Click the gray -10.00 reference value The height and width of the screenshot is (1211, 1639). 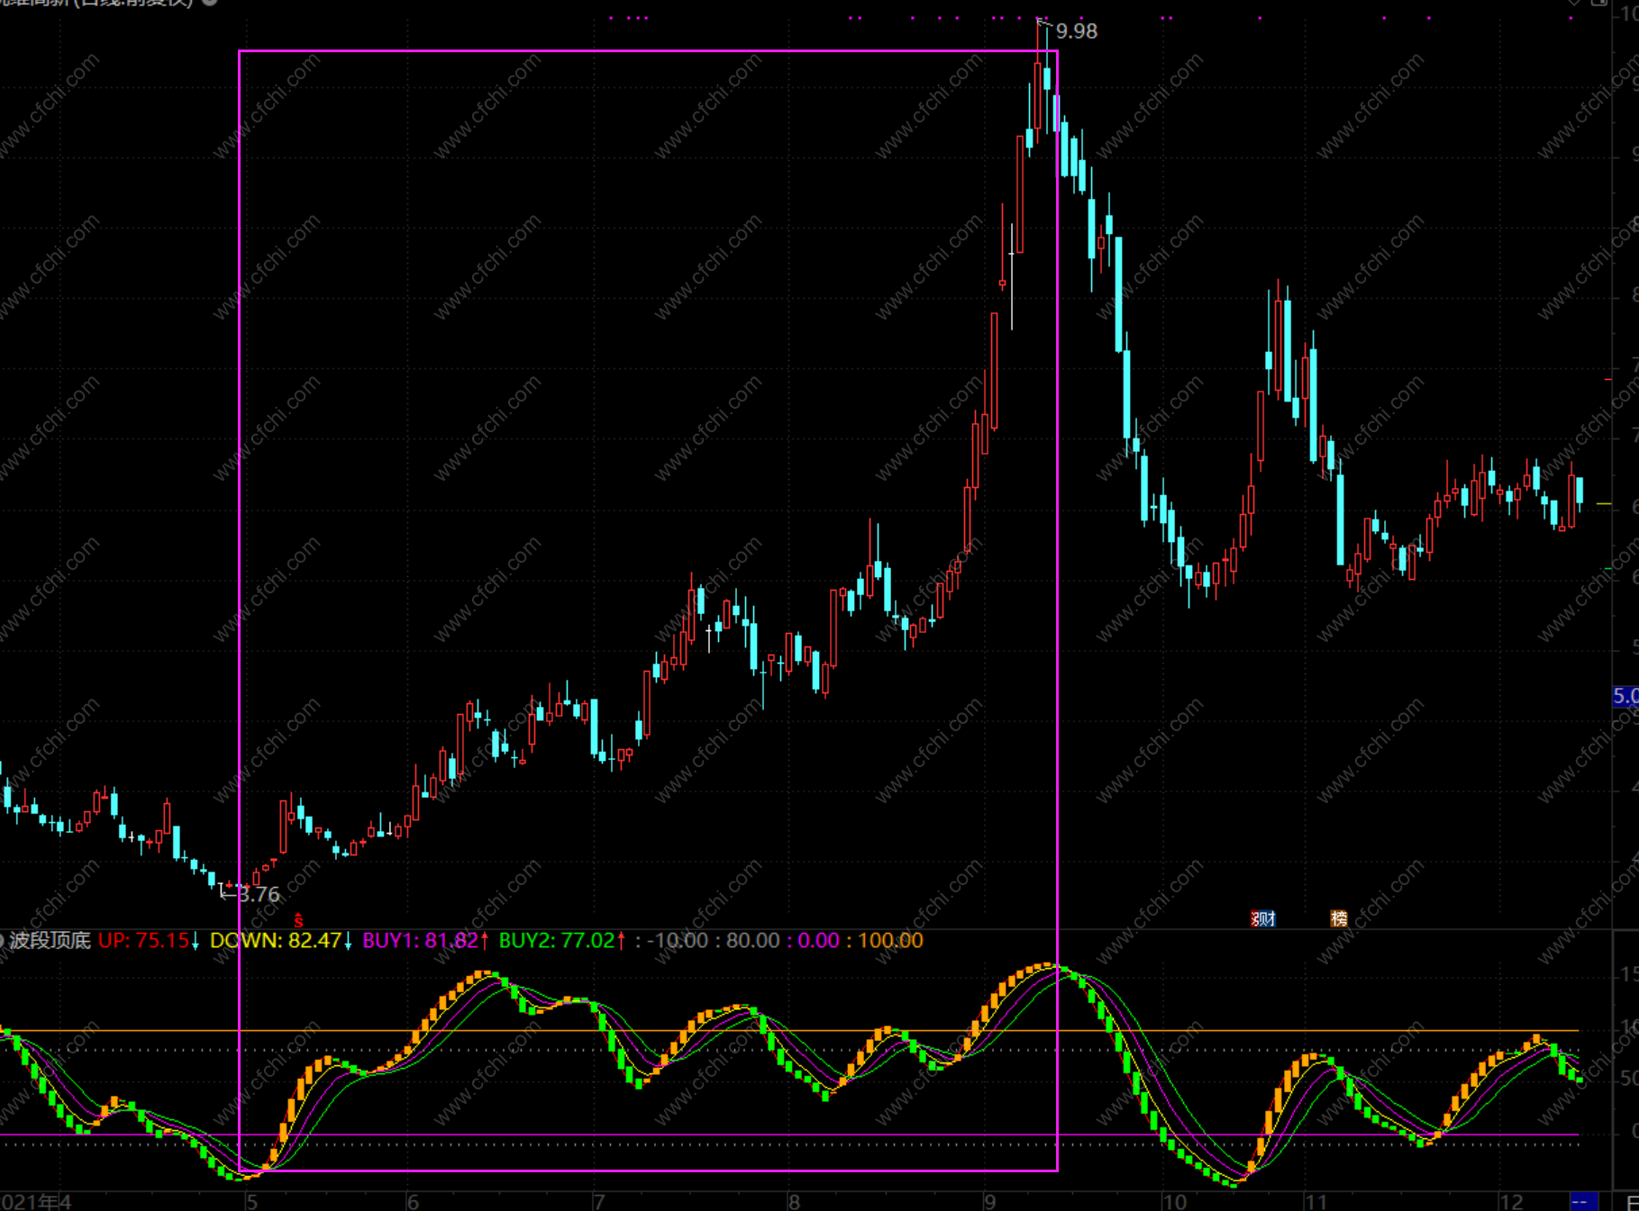678,941
